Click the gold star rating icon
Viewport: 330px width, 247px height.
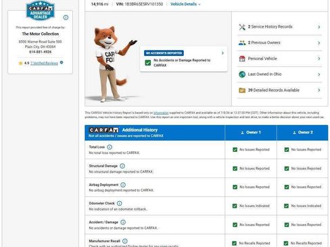(21, 63)
